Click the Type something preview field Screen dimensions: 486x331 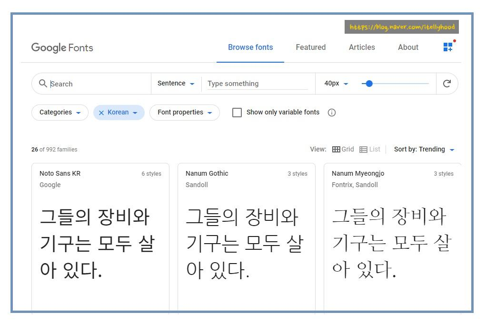coord(257,84)
